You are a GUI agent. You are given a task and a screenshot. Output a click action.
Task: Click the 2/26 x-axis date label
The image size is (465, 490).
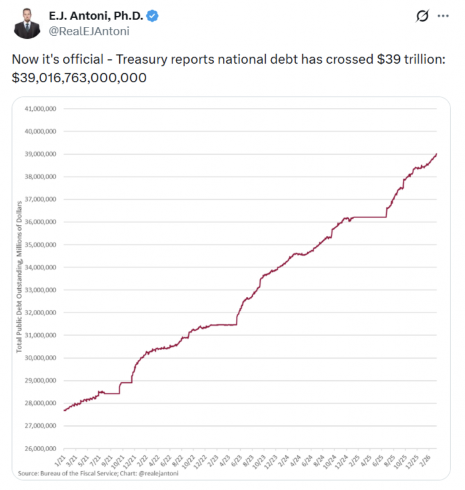(x=426, y=460)
